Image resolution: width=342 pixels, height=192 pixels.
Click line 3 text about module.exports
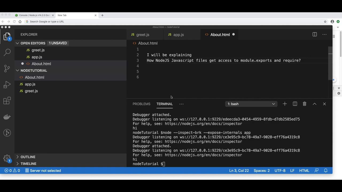(224, 61)
